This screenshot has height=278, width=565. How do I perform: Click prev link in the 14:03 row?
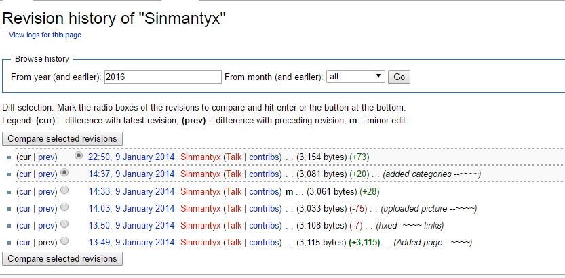(46, 209)
